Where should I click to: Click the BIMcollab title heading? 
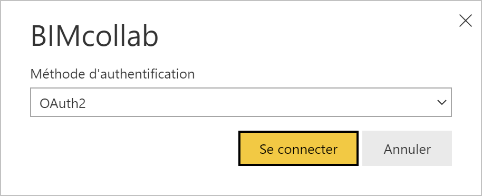95,36
